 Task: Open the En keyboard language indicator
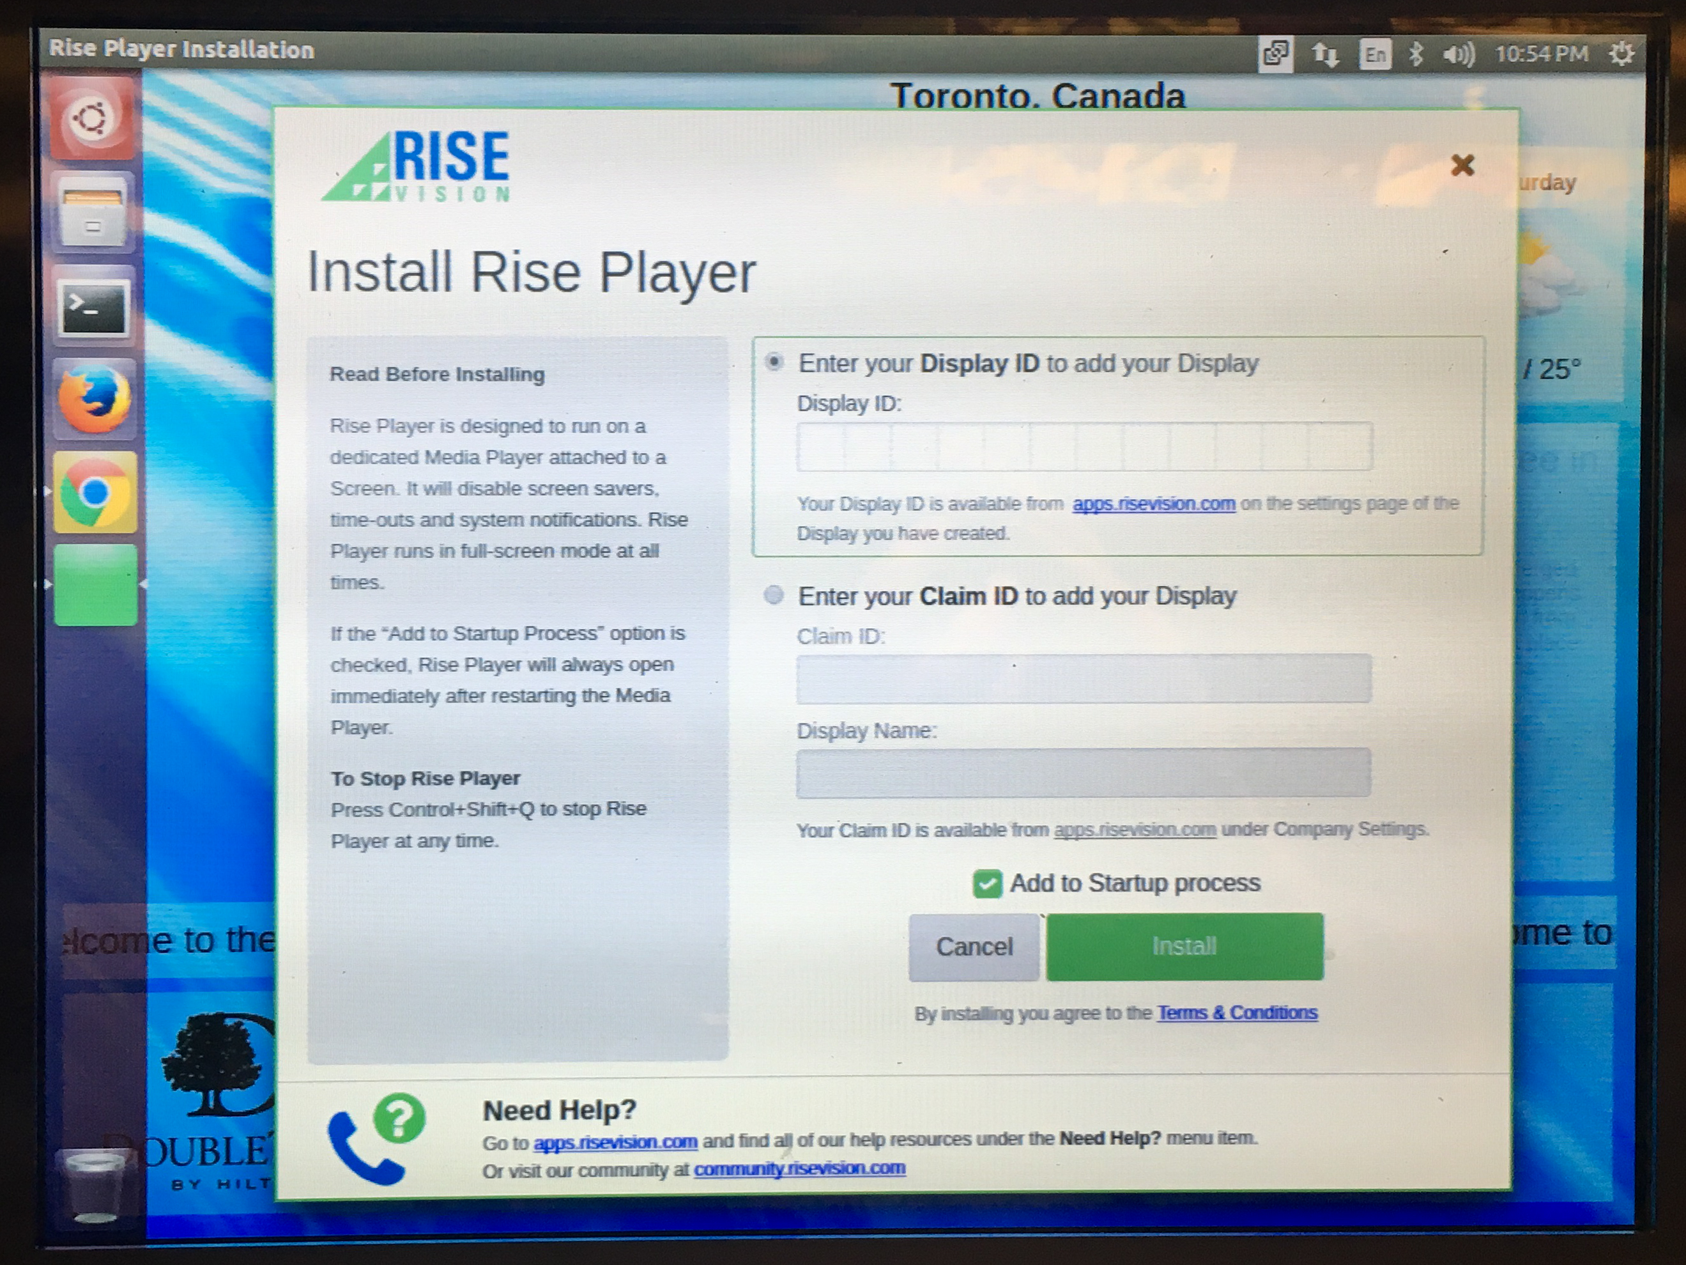(x=1374, y=54)
